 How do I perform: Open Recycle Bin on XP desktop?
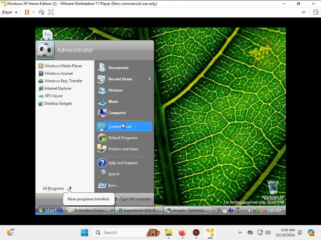(273, 190)
